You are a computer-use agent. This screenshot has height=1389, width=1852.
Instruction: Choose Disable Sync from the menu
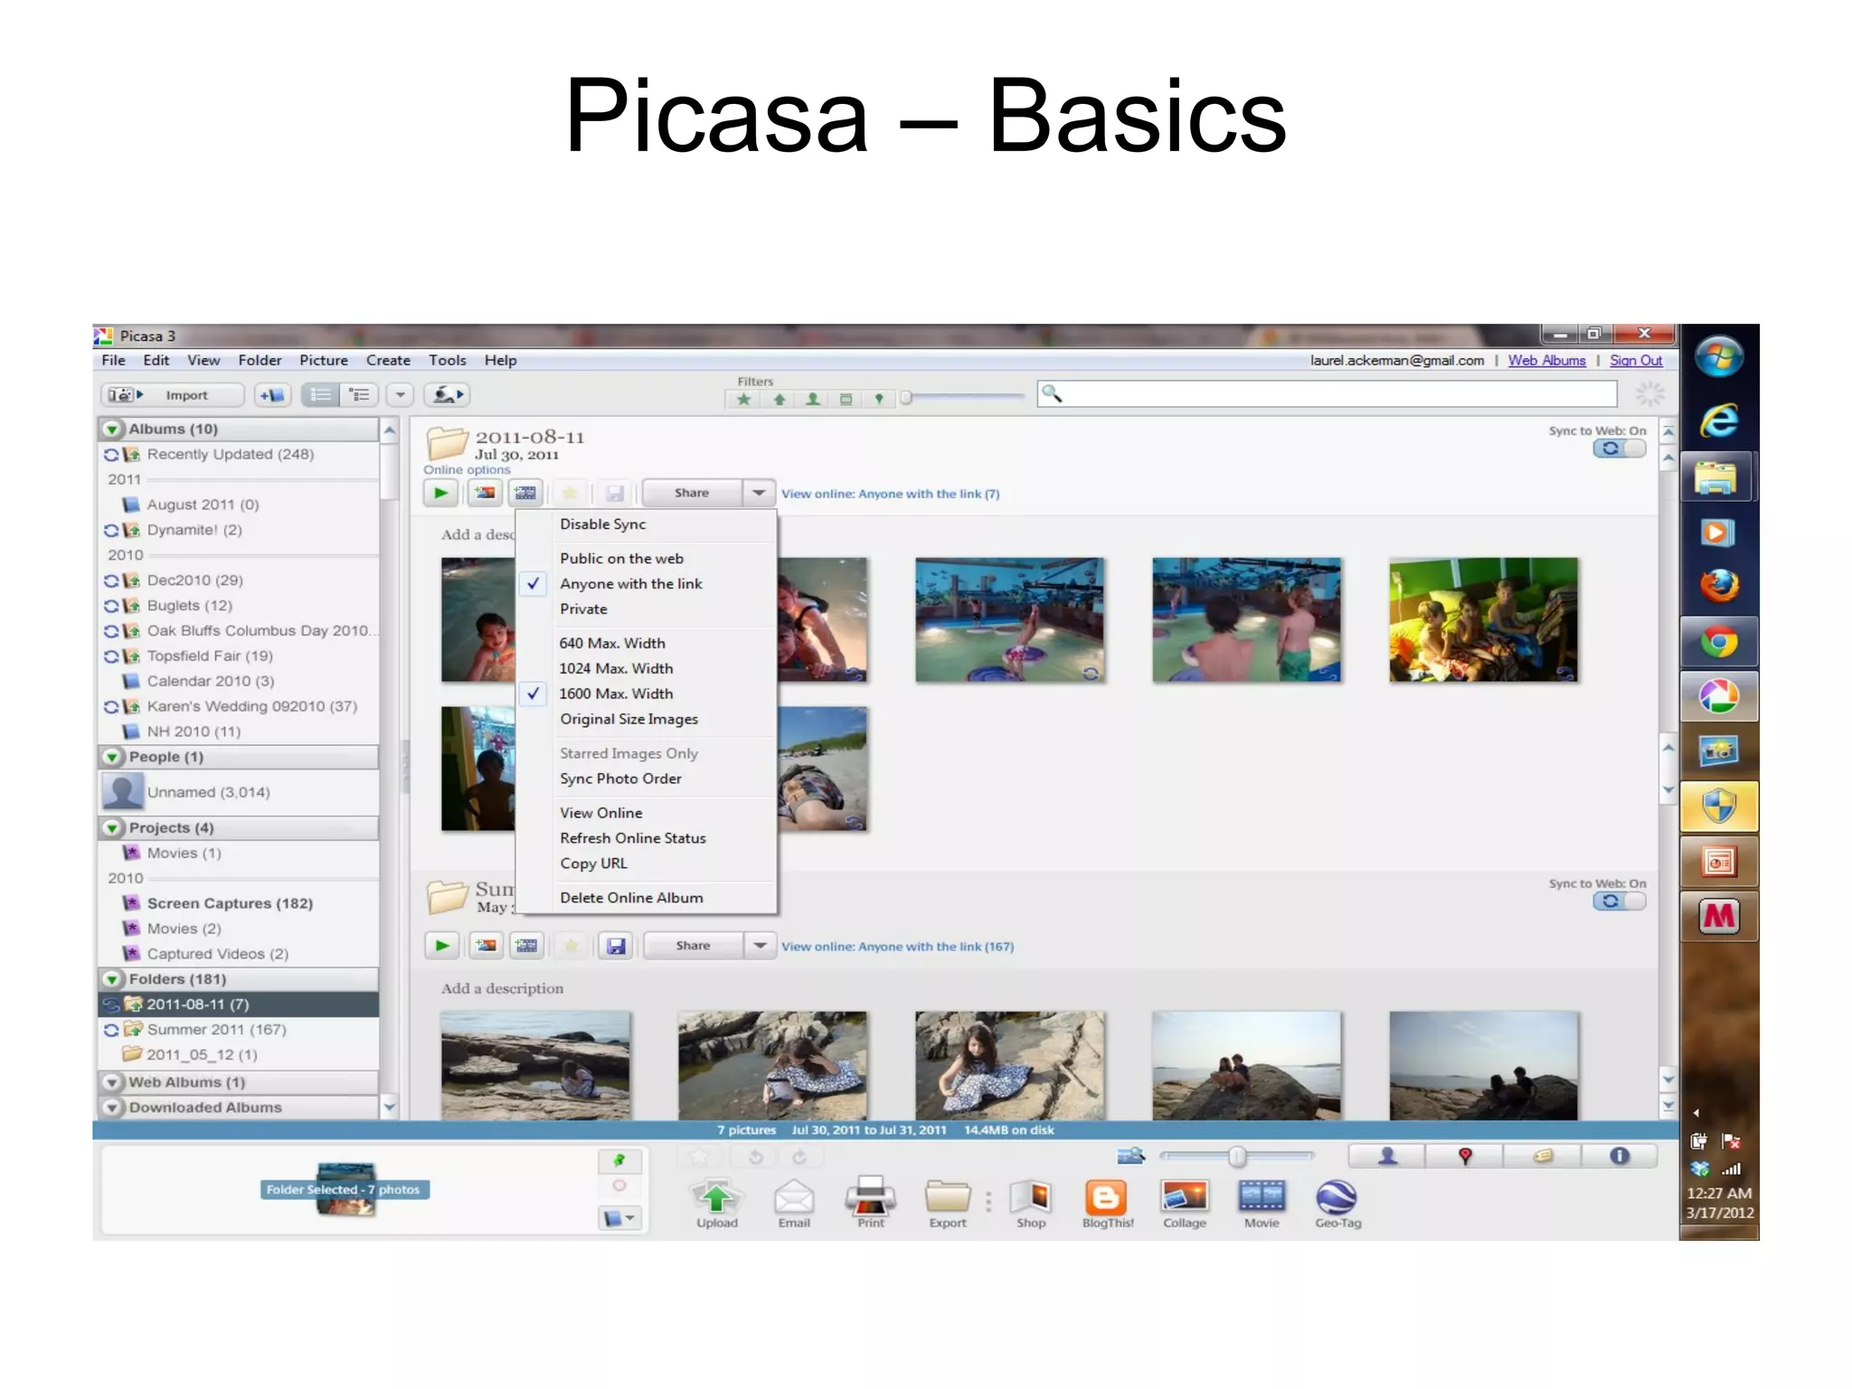(647, 524)
